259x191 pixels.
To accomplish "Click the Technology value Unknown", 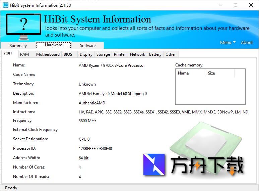I will (x=87, y=84).
